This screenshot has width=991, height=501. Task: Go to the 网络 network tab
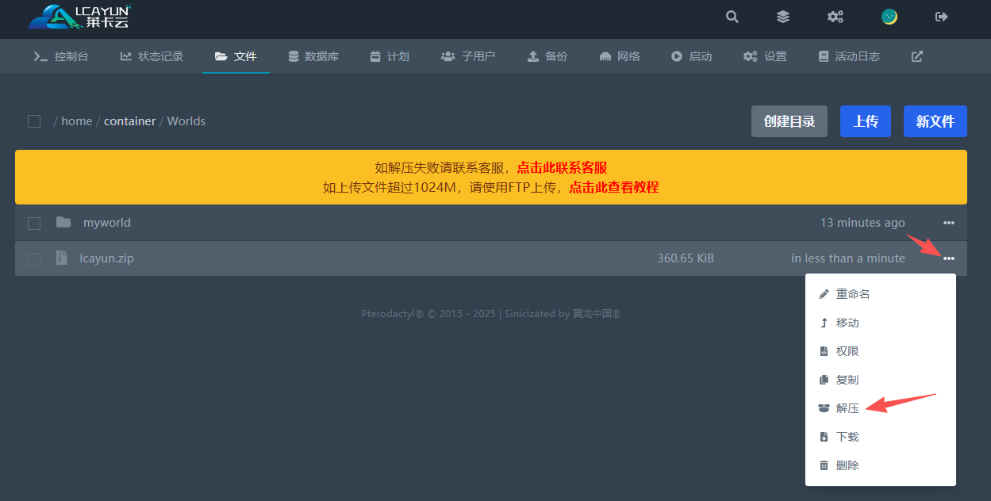click(620, 56)
